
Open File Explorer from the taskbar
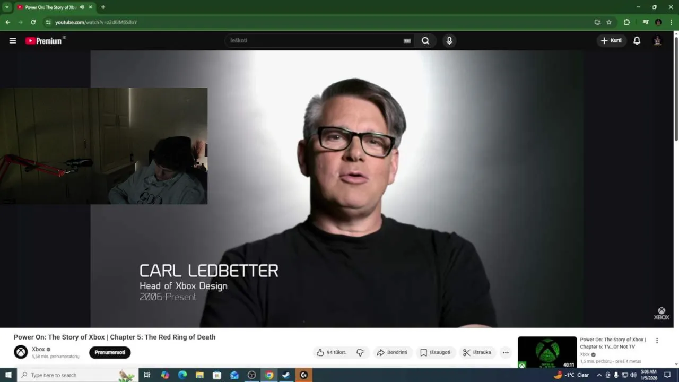(x=199, y=375)
